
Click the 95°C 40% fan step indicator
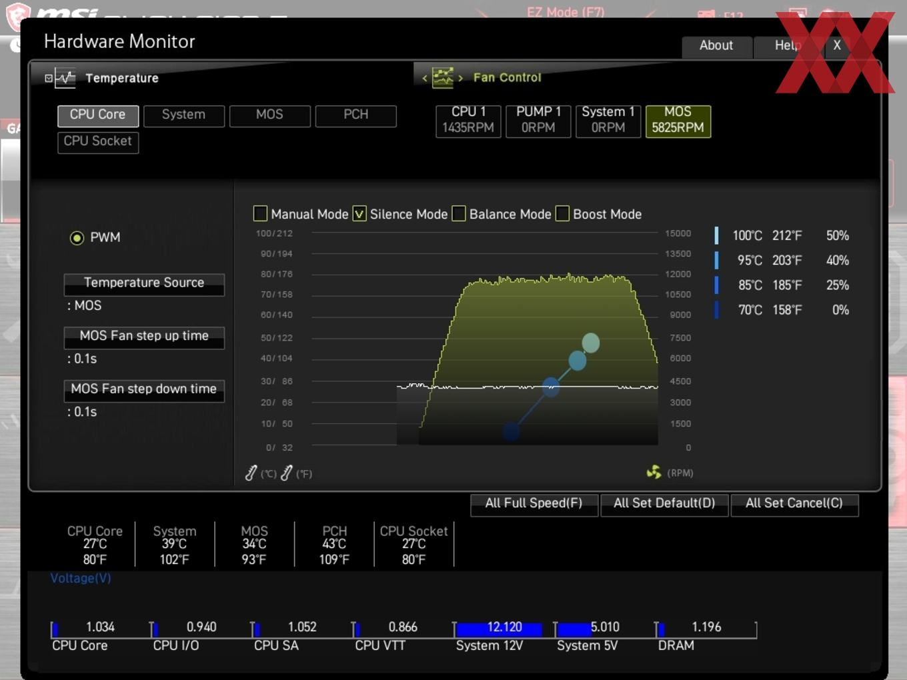(x=716, y=260)
